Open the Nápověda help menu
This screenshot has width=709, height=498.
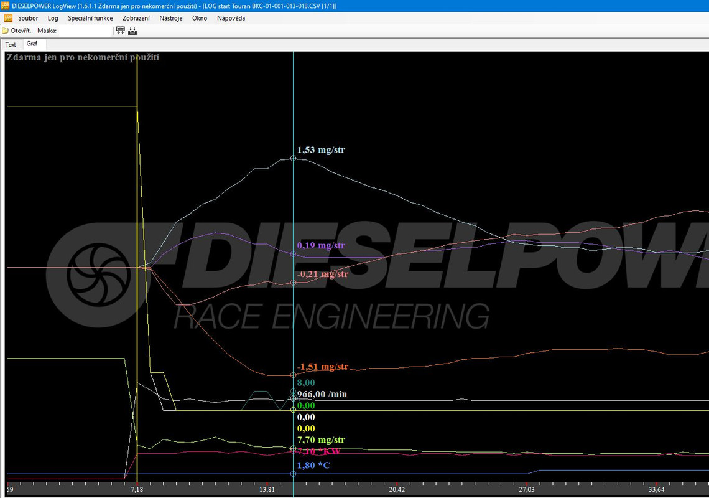click(231, 18)
